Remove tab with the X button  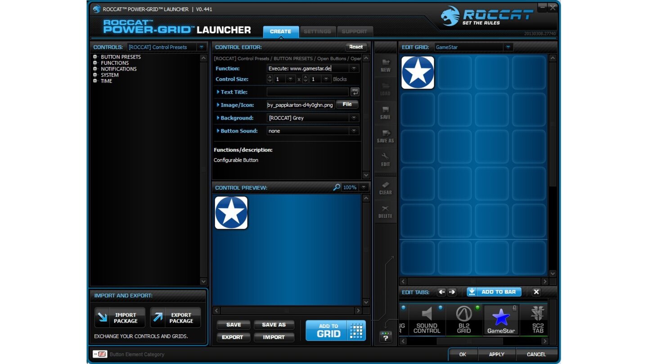click(x=536, y=292)
